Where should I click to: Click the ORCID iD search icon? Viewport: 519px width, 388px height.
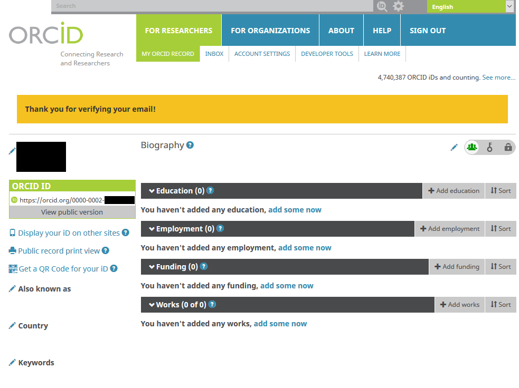[x=381, y=6]
